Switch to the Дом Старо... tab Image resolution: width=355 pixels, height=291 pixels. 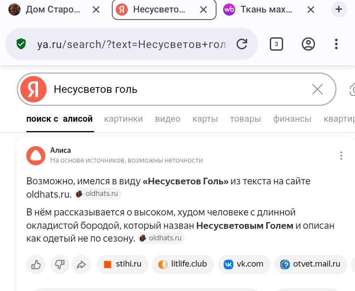pos(49,9)
